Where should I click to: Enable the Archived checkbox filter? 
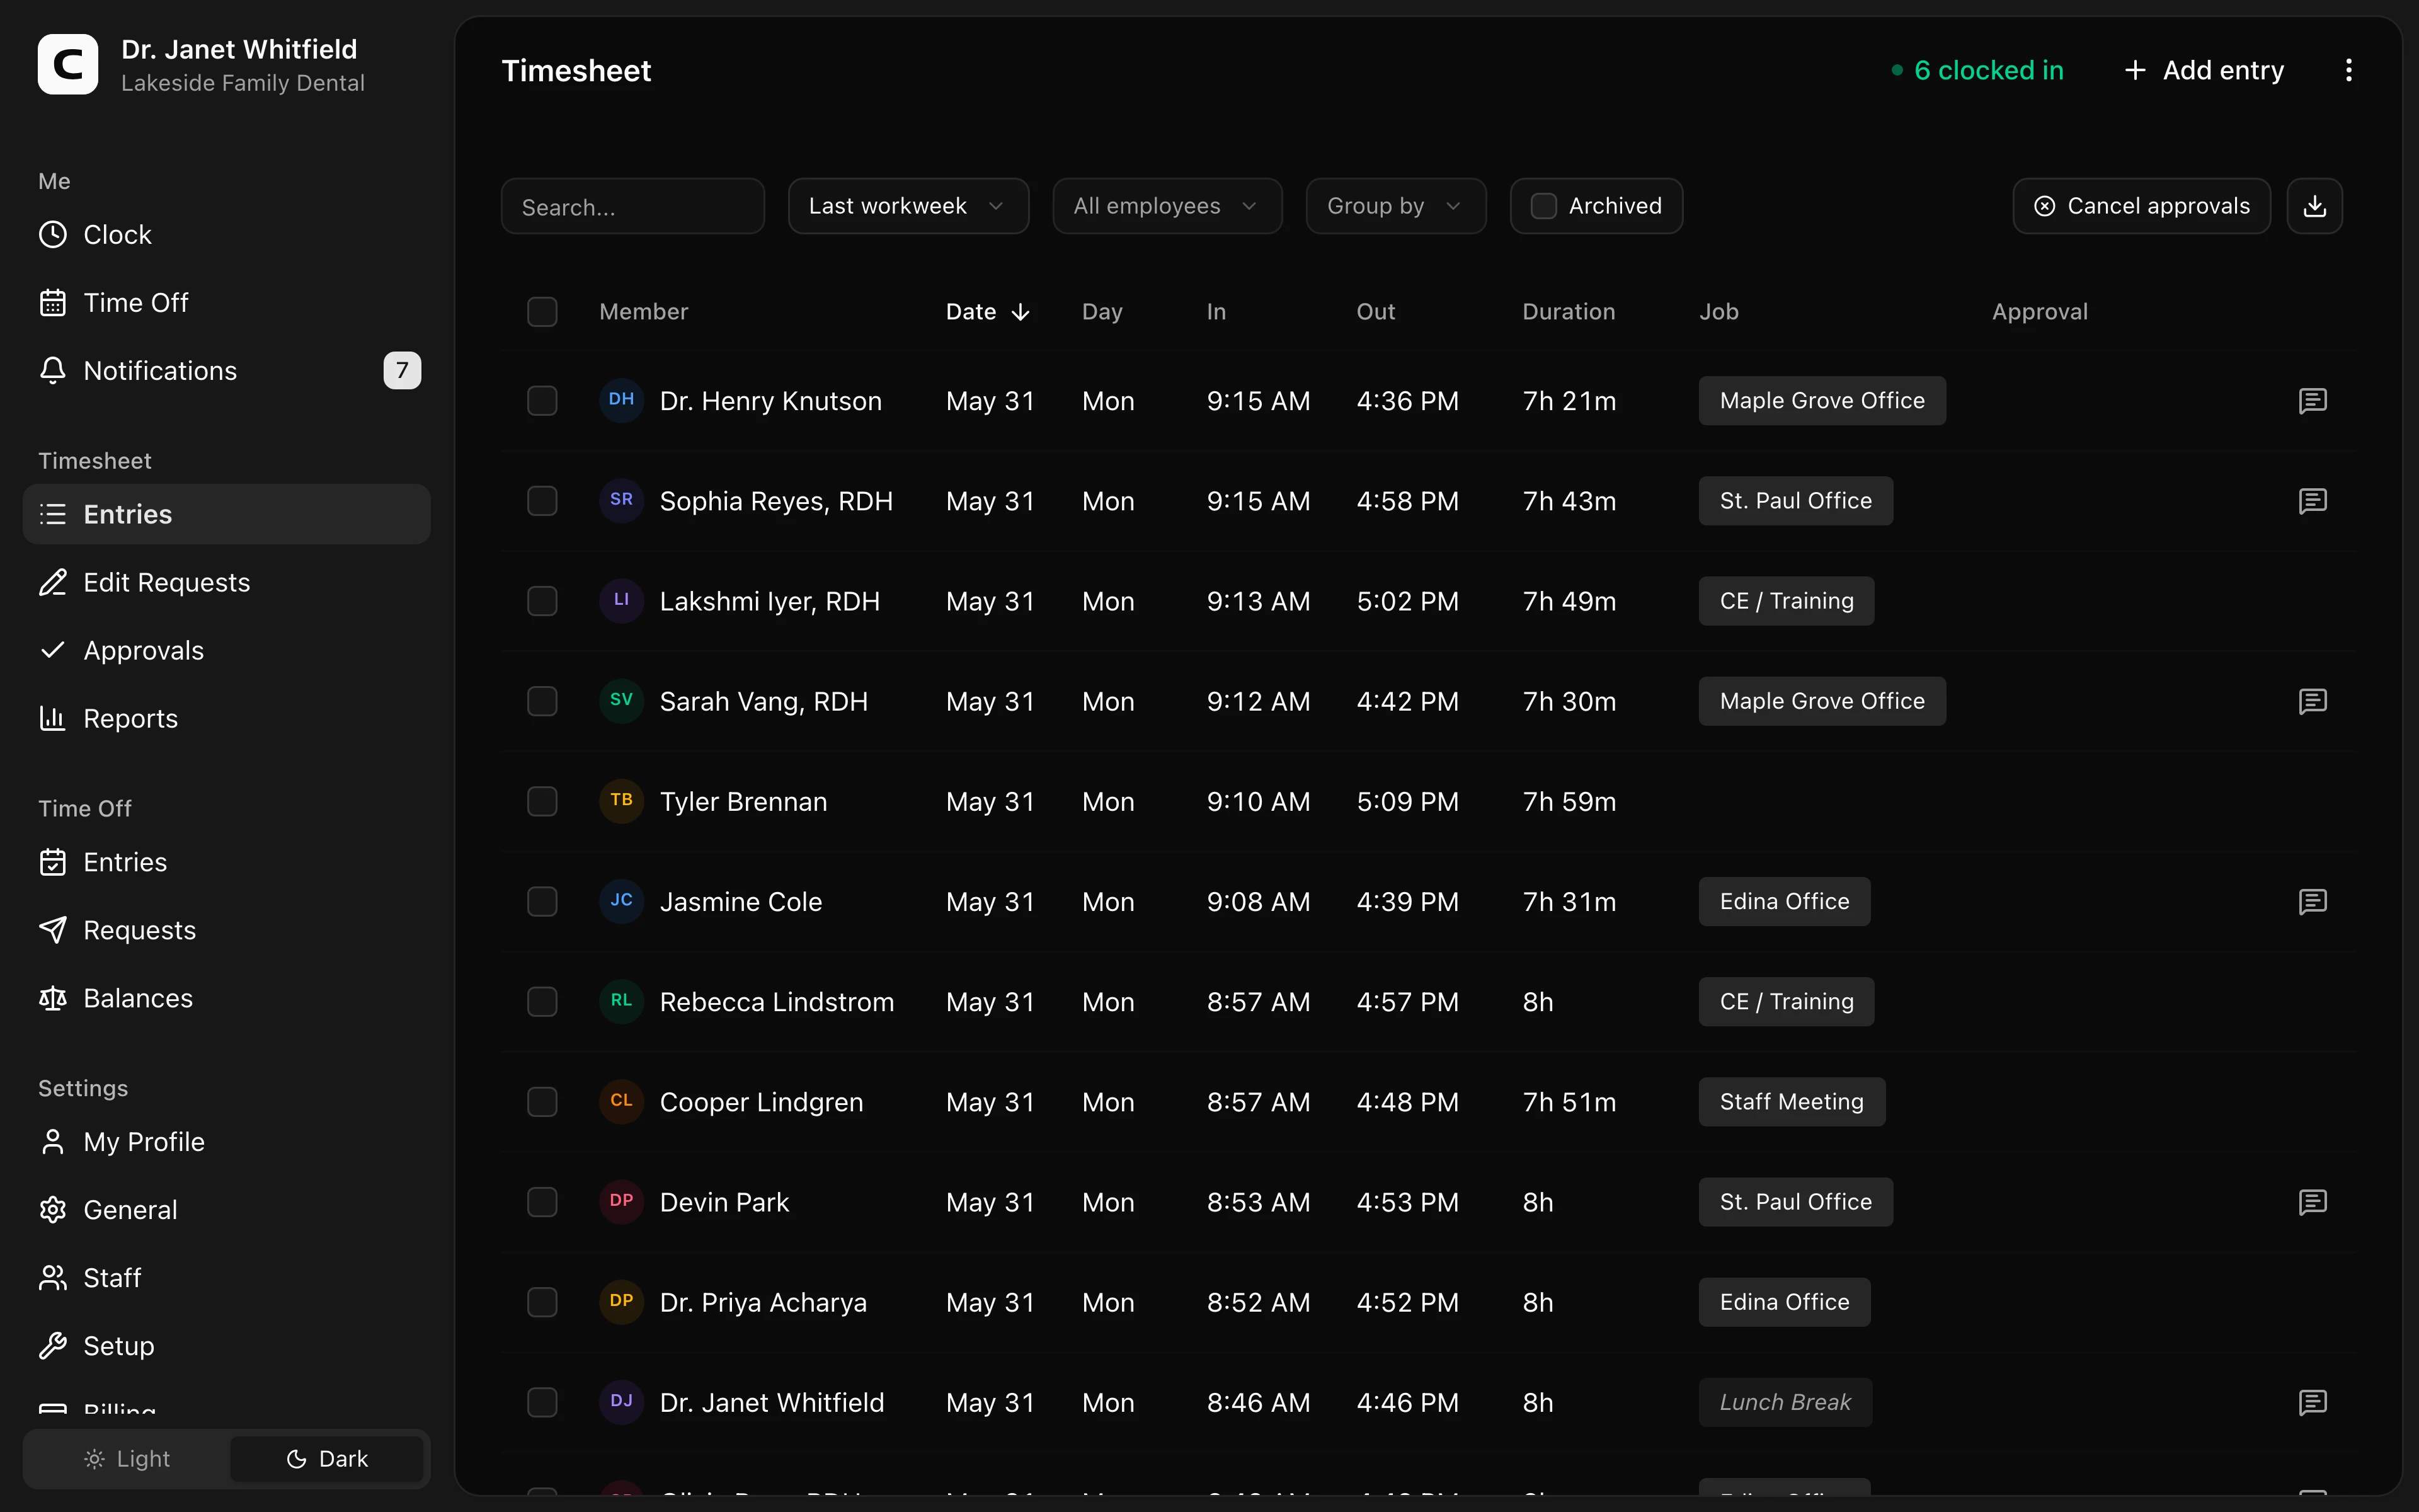(x=1543, y=206)
